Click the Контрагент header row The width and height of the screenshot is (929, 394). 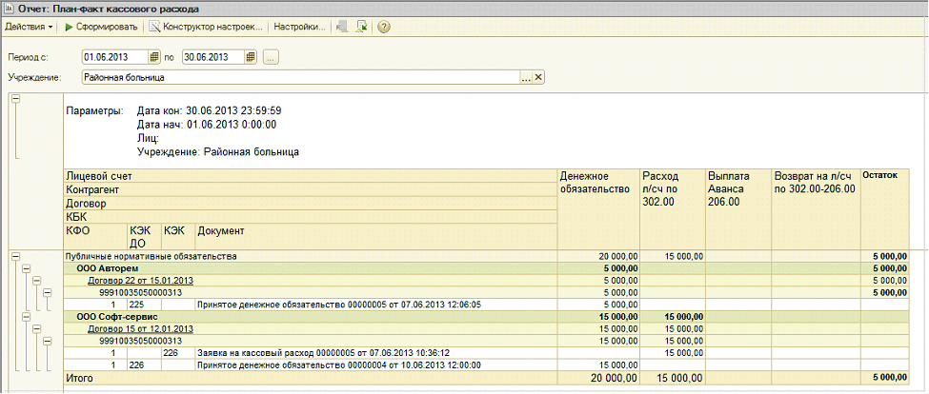[x=310, y=190]
